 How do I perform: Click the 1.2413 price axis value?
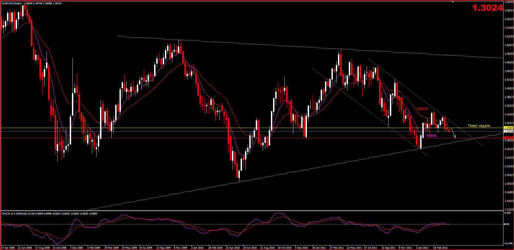[x=509, y=158]
